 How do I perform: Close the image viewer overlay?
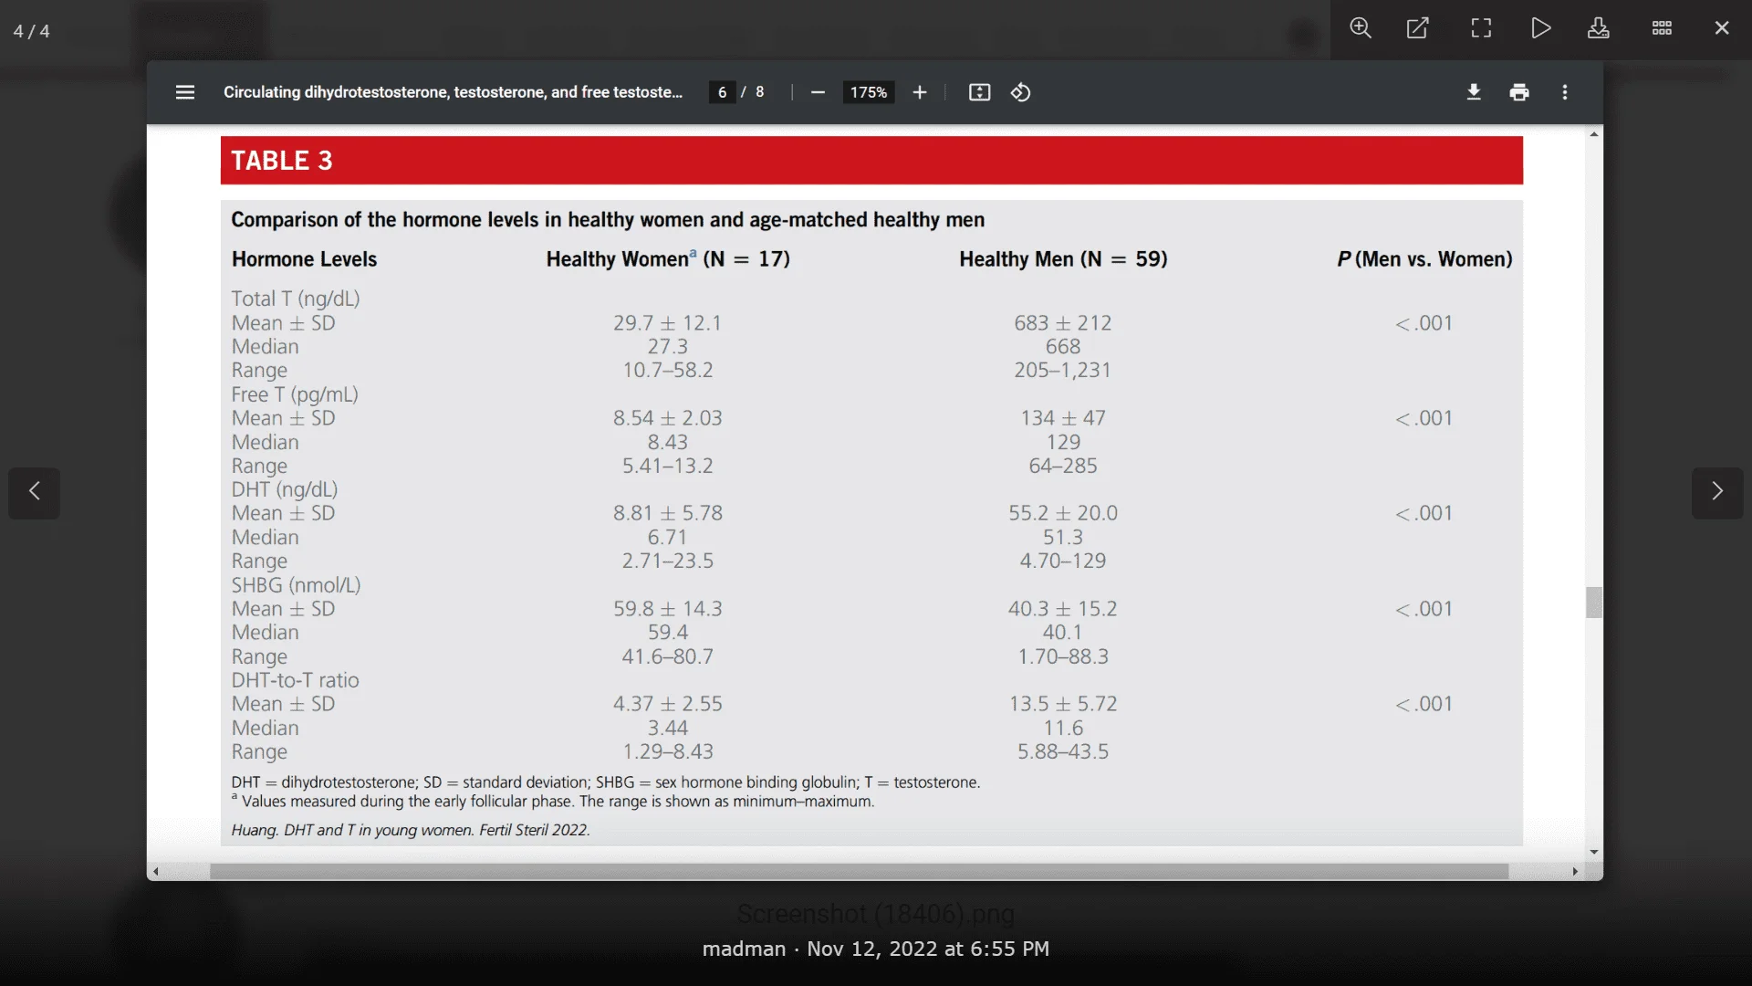[1722, 28]
